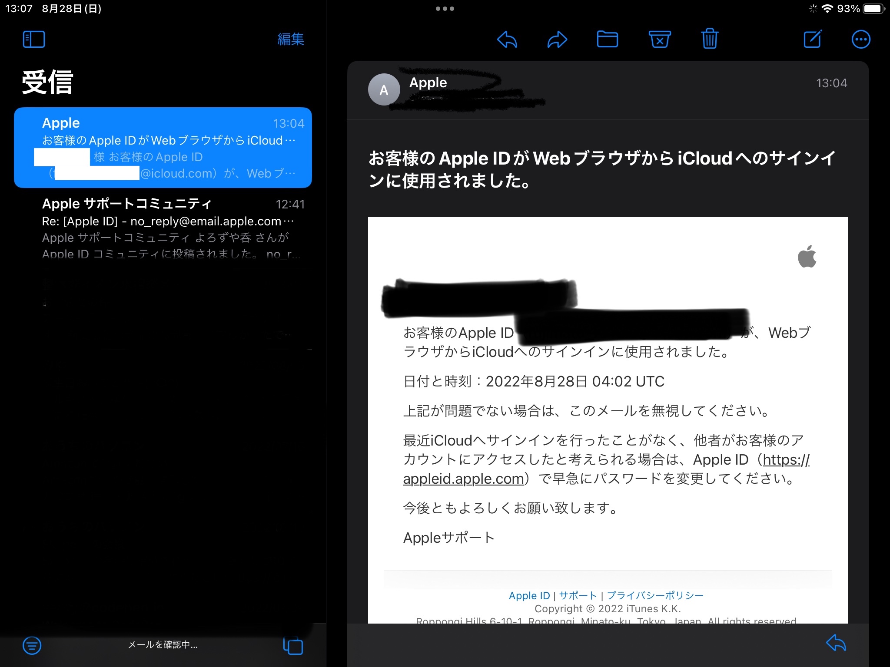The image size is (890, 667).
Task: Tap the sender avatar circle A
Action: [384, 90]
